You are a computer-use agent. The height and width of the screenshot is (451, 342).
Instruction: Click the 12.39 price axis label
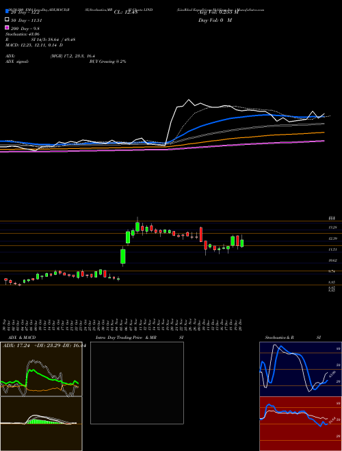click(333, 238)
